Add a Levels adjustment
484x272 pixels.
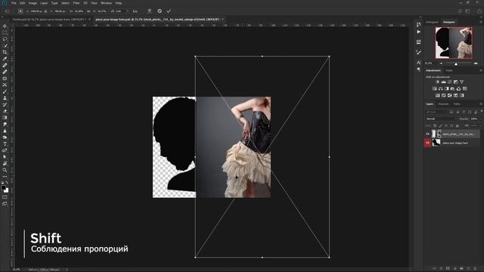[444, 82]
